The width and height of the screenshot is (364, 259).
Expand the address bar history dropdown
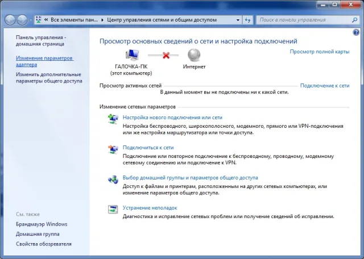[x=238, y=20]
